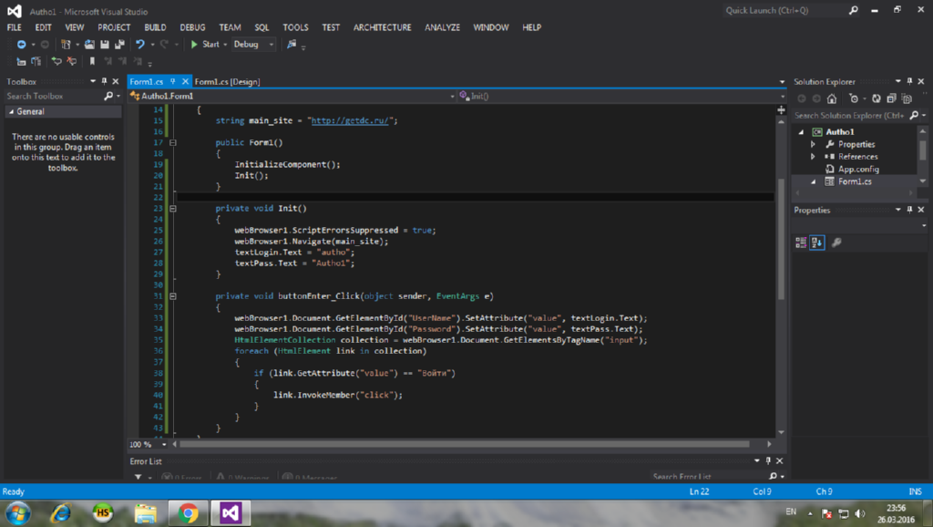Open the BUILD menu
This screenshot has height=527, width=933.
155,27
